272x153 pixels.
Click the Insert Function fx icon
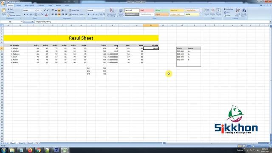point(33,22)
